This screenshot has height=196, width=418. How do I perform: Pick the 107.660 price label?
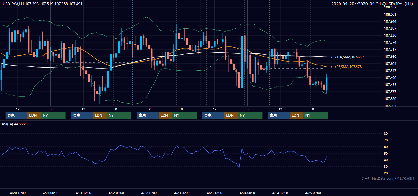click(390, 57)
